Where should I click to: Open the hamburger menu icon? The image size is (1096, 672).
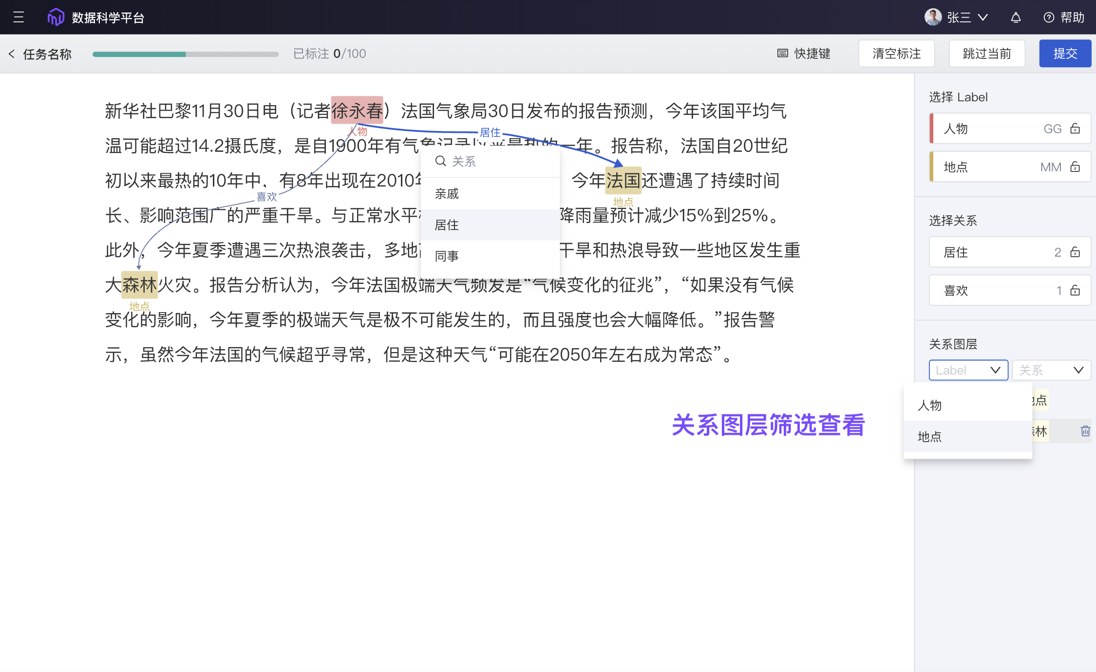[19, 18]
